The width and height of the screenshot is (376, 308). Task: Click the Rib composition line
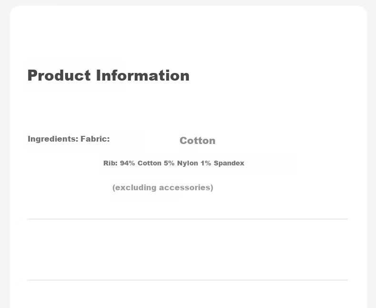point(174,163)
